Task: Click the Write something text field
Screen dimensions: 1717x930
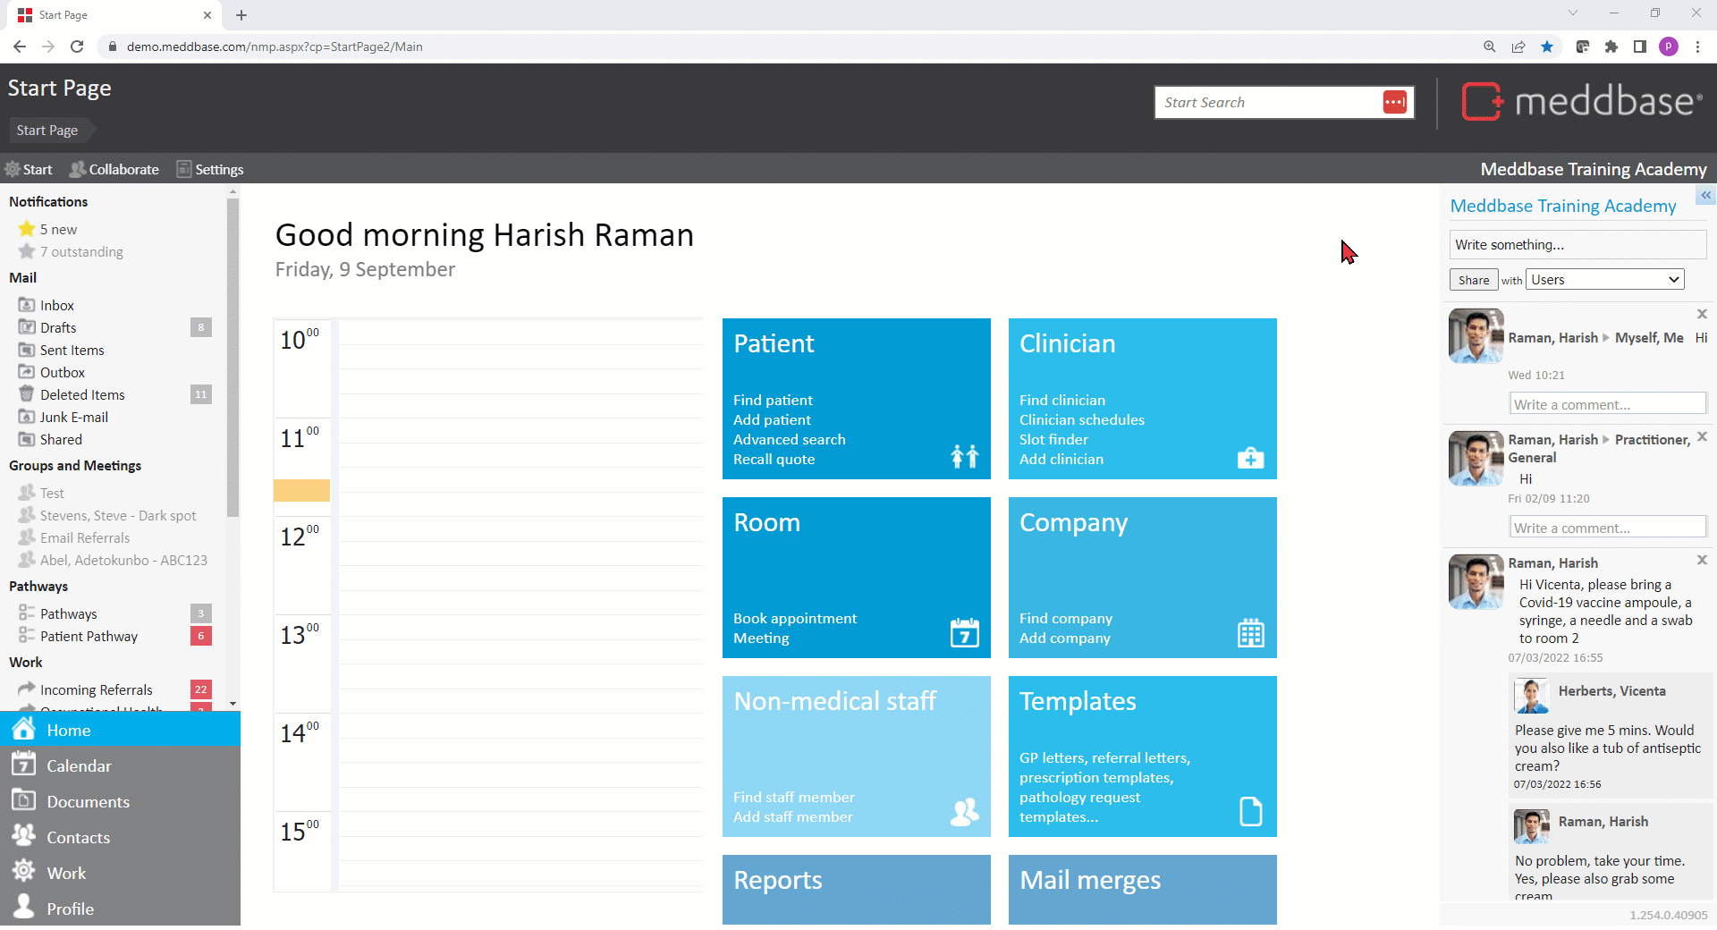Action: 1577,244
